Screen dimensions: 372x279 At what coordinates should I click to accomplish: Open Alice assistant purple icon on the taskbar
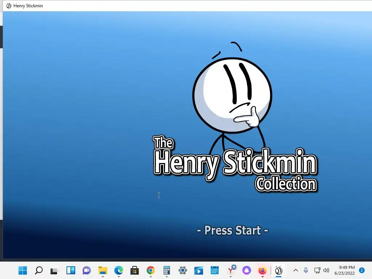coord(247,270)
